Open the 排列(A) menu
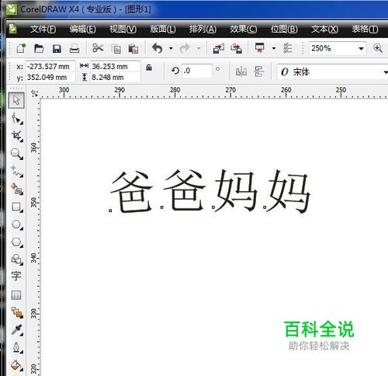 (203, 29)
